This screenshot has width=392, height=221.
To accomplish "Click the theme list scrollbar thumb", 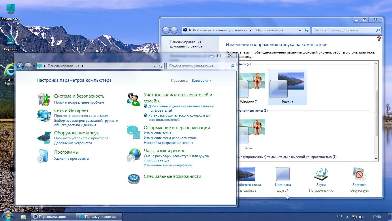I will point(376,113).
